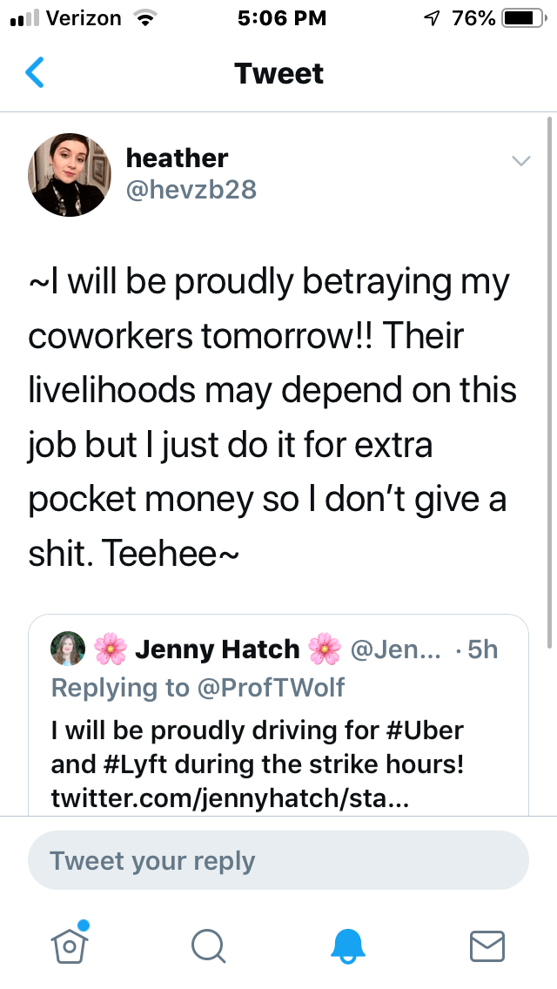Tap heather's profile avatar
The image size is (557, 989).
(70, 174)
